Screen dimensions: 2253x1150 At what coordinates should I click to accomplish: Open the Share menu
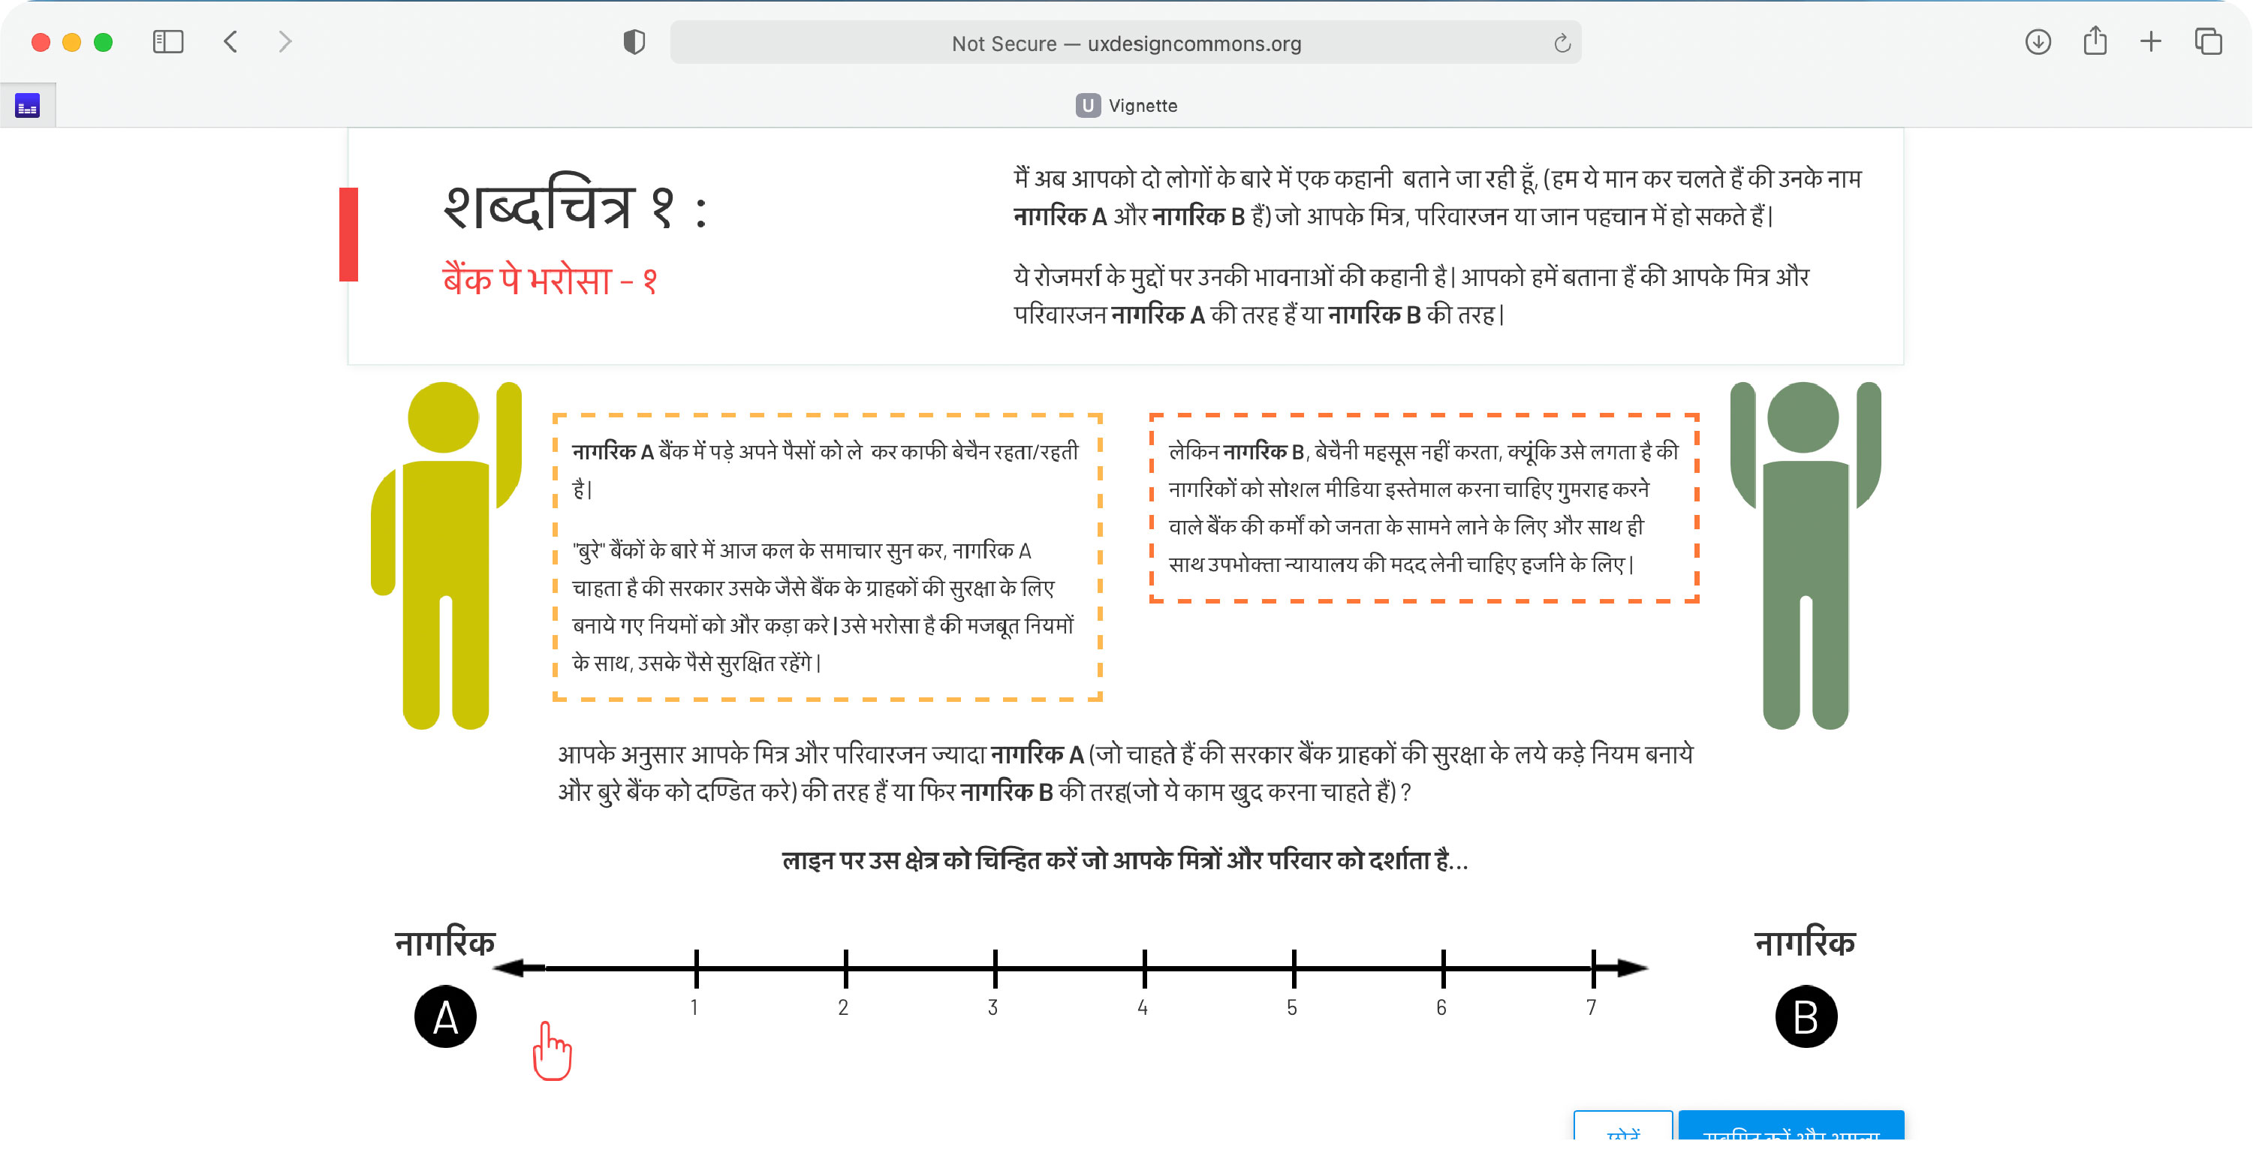tap(2095, 41)
